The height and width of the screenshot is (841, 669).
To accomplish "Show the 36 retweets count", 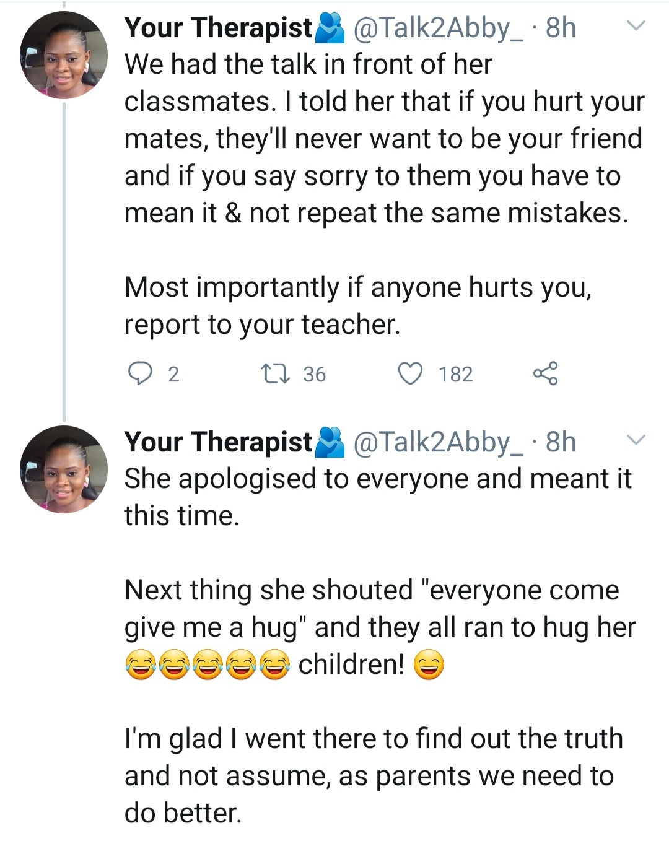I will 314,374.
